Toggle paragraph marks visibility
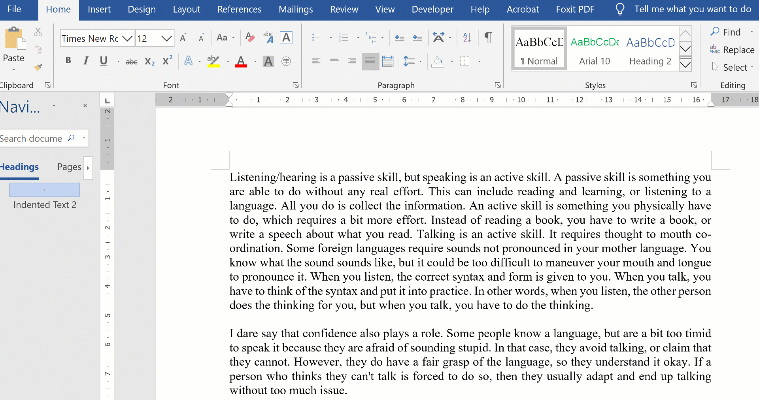Image resolution: width=759 pixels, height=400 pixels. click(x=488, y=38)
